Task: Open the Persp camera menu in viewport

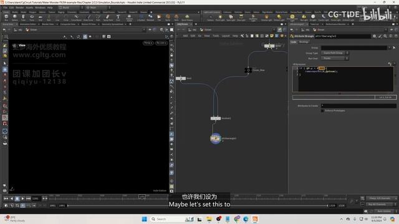Action: click(x=148, y=43)
